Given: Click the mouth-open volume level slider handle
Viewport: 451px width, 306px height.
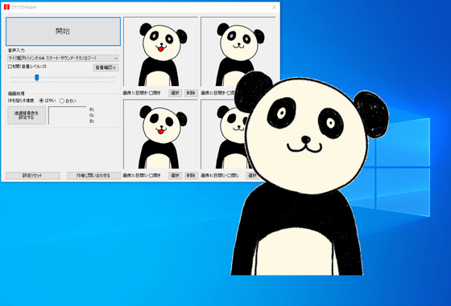Looking at the screenshot, I should 37,78.
